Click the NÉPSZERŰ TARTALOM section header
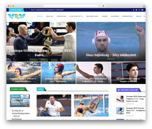 (x=128, y=90)
